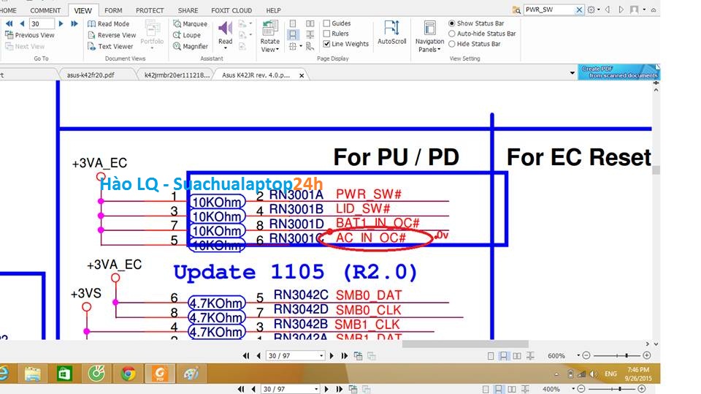This screenshot has width=701, height=394.
Task: Open the asus-k42fr20.pdf document tab
Action: tap(90, 75)
